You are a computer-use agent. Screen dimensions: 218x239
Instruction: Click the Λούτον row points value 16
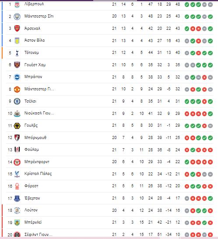click(178, 210)
